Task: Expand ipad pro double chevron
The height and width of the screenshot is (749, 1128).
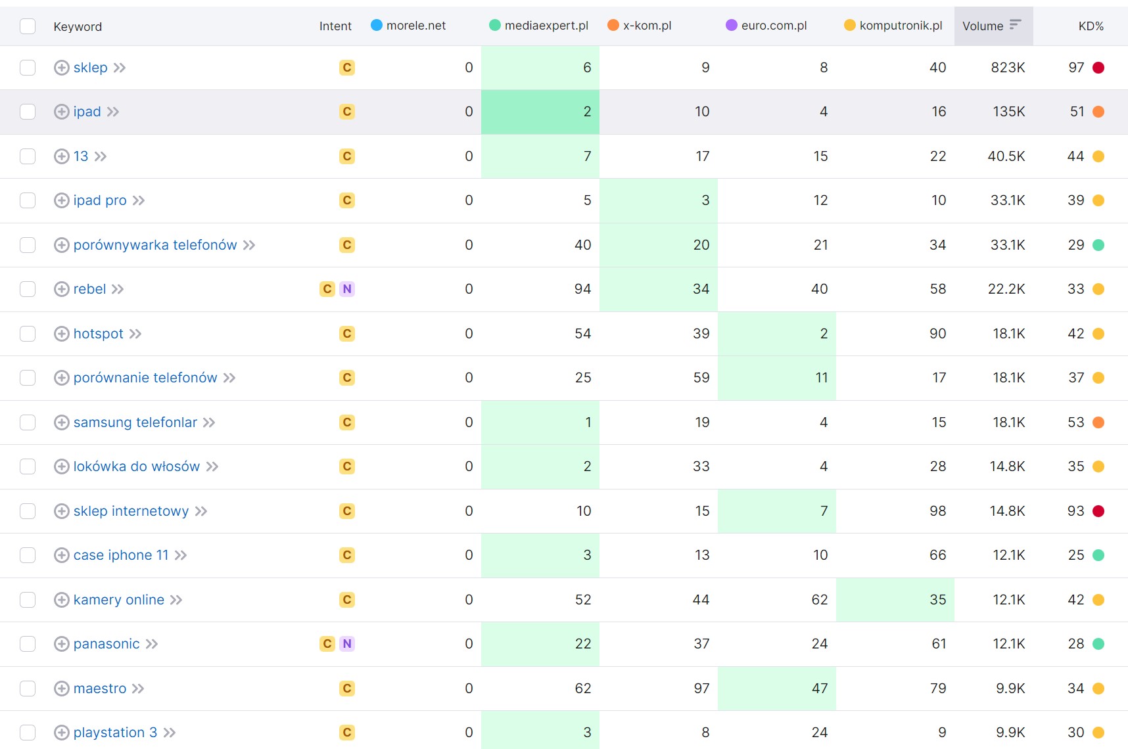Action: click(x=139, y=200)
